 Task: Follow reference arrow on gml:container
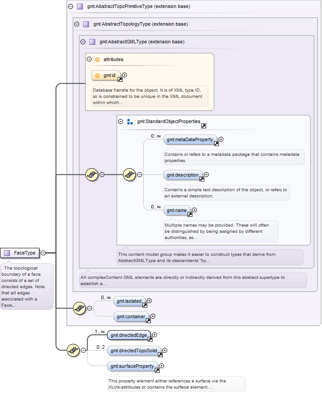(x=148, y=320)
